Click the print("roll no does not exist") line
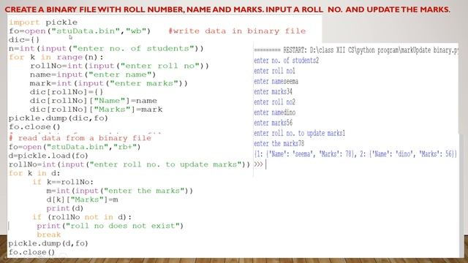Screen dimensions: 468x263 [x=110, y=226]
